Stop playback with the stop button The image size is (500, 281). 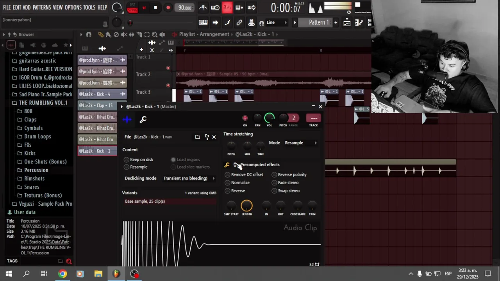coord(155,7)
